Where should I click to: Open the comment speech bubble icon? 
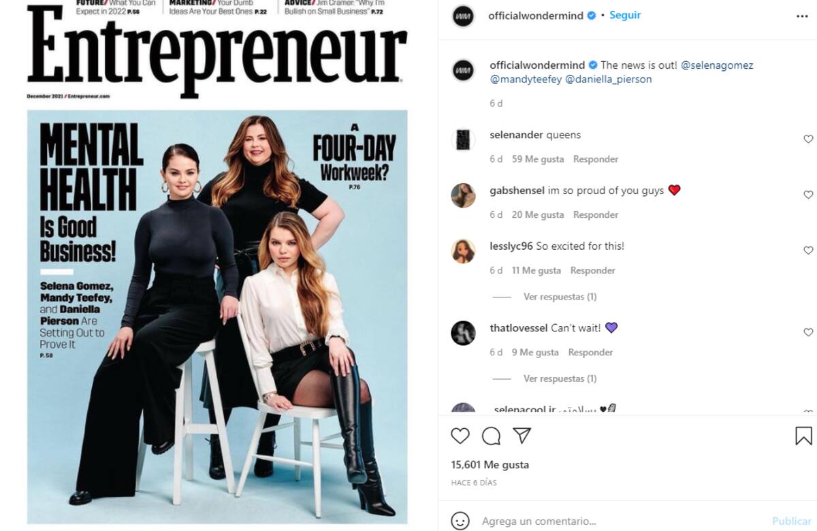click(x=491, y=436)
